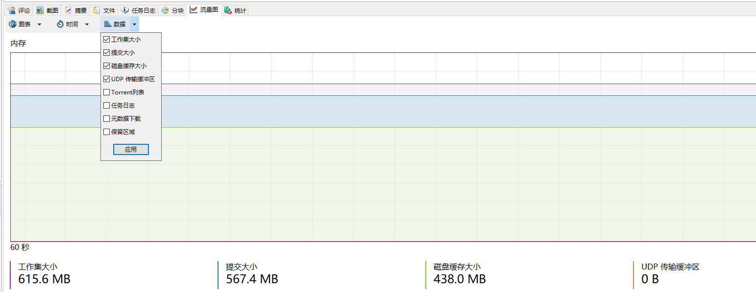This screenshot has width=756, height=292.
Task: Switch to the 流量图 tab
Action: tap(204, 10)
